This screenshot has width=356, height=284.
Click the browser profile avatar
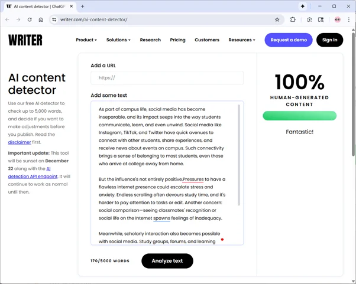pos(337,19)
